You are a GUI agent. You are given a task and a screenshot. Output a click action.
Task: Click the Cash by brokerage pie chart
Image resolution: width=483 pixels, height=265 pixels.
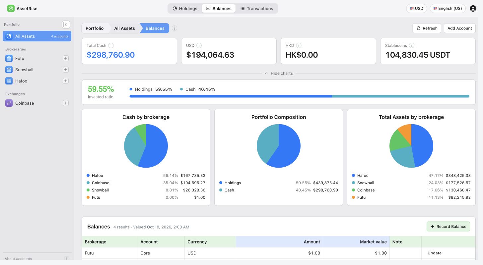[x=146, y=146]
